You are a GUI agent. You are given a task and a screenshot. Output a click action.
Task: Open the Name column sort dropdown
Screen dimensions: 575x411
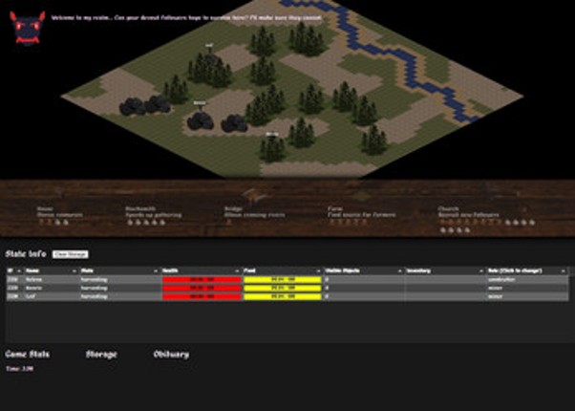pyautogui.click(x=75, y=271)
